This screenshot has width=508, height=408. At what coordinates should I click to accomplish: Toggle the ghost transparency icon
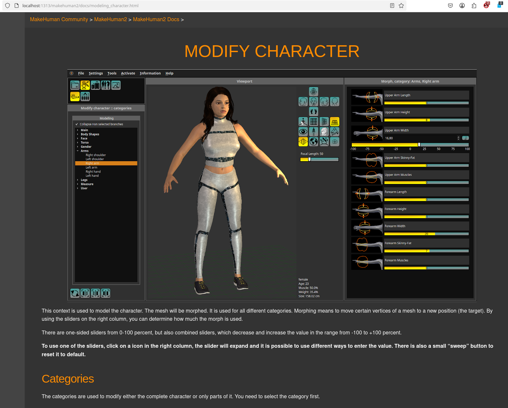point(335,132)
